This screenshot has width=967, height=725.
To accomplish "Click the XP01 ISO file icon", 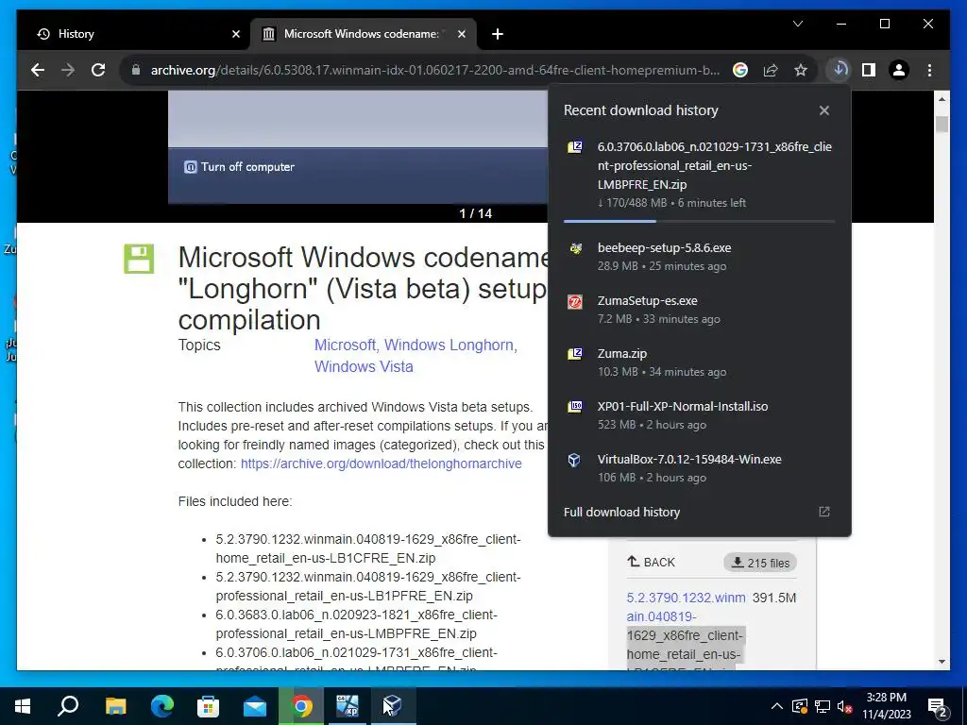I will [575, 407].
